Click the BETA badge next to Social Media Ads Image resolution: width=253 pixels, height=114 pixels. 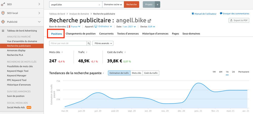29,107
